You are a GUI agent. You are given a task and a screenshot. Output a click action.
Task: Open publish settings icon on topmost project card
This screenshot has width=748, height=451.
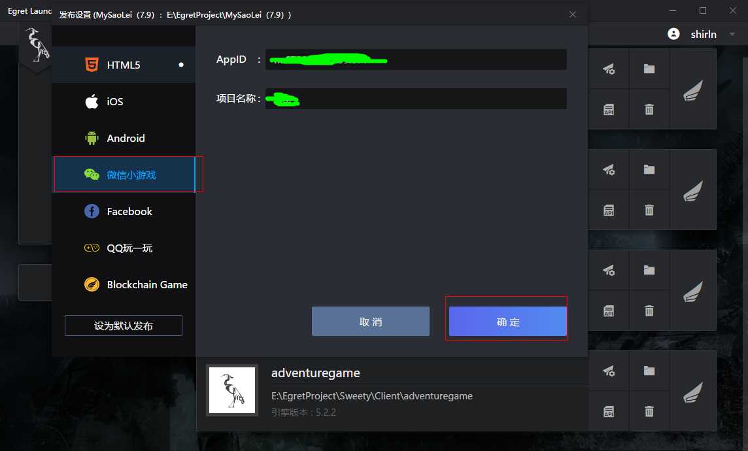point(609,69)
